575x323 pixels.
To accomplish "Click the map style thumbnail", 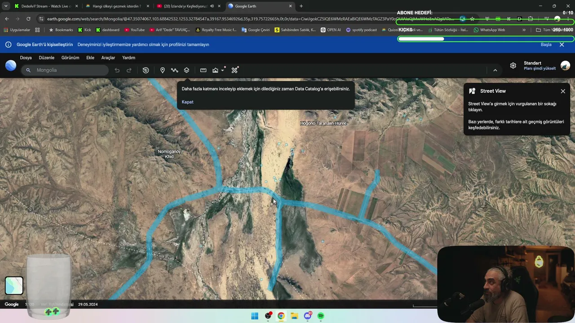I will point(14,285).
